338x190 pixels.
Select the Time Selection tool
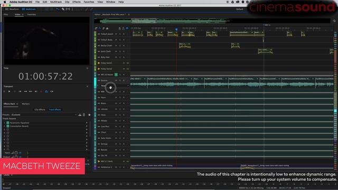(72, 9)
